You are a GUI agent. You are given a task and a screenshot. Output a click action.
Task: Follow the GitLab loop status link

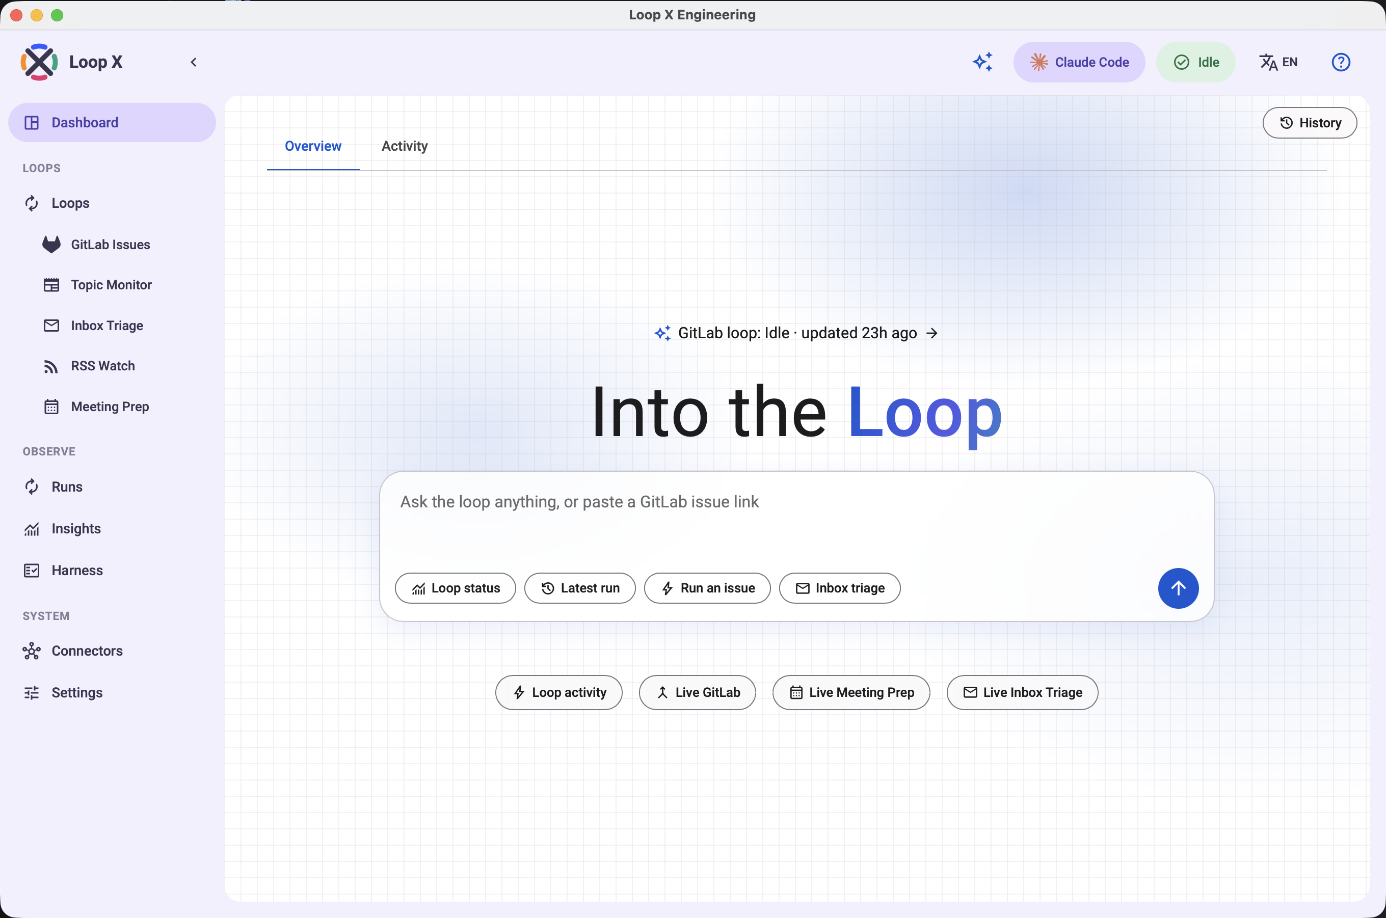796,333
